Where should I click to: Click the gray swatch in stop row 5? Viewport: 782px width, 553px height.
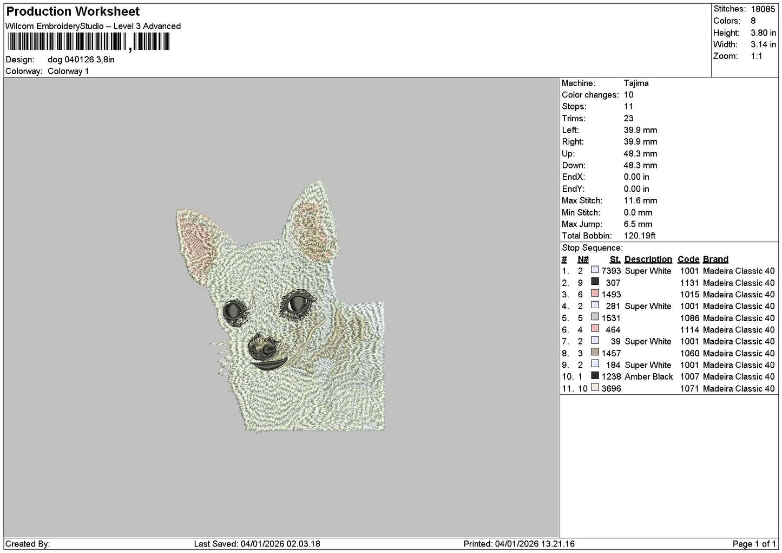595,317
